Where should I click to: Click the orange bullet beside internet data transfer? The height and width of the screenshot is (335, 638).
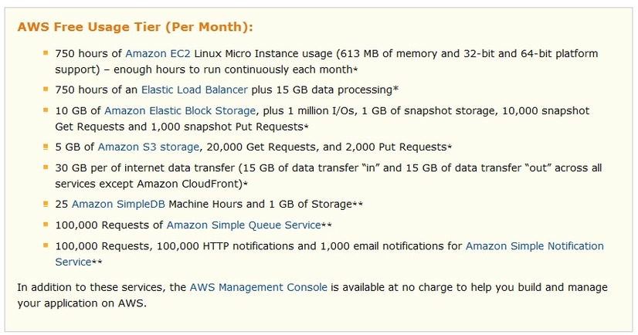[46, 167]
